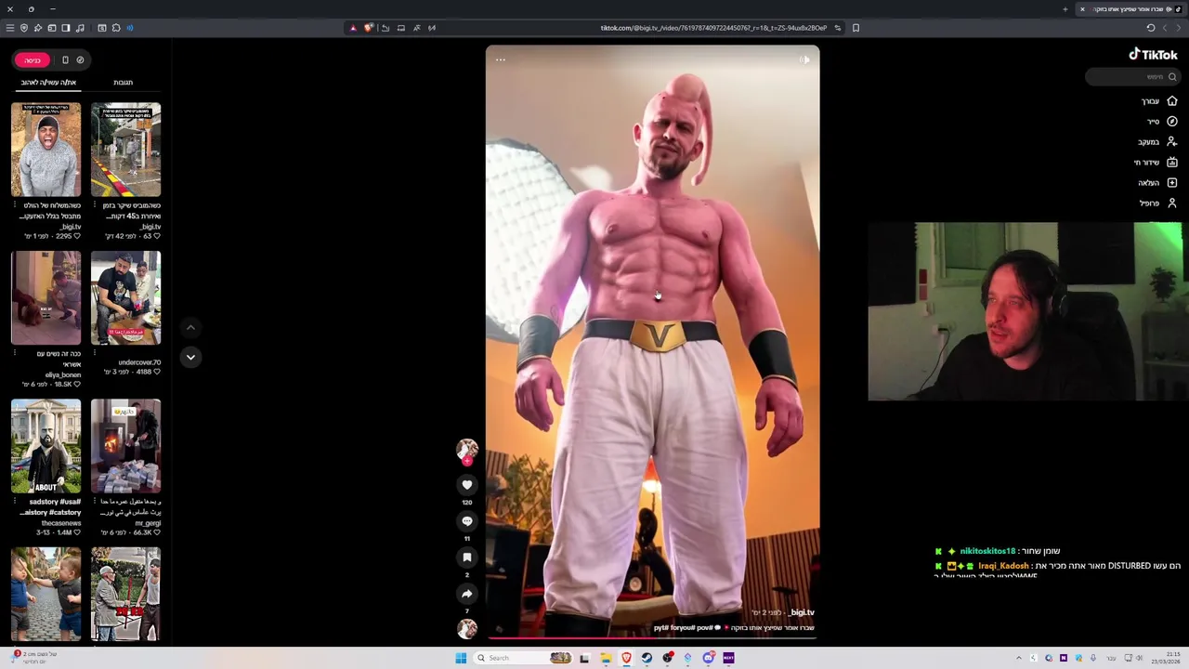Click the Windows Start button
1189x669 pixels.
(461, 658)
